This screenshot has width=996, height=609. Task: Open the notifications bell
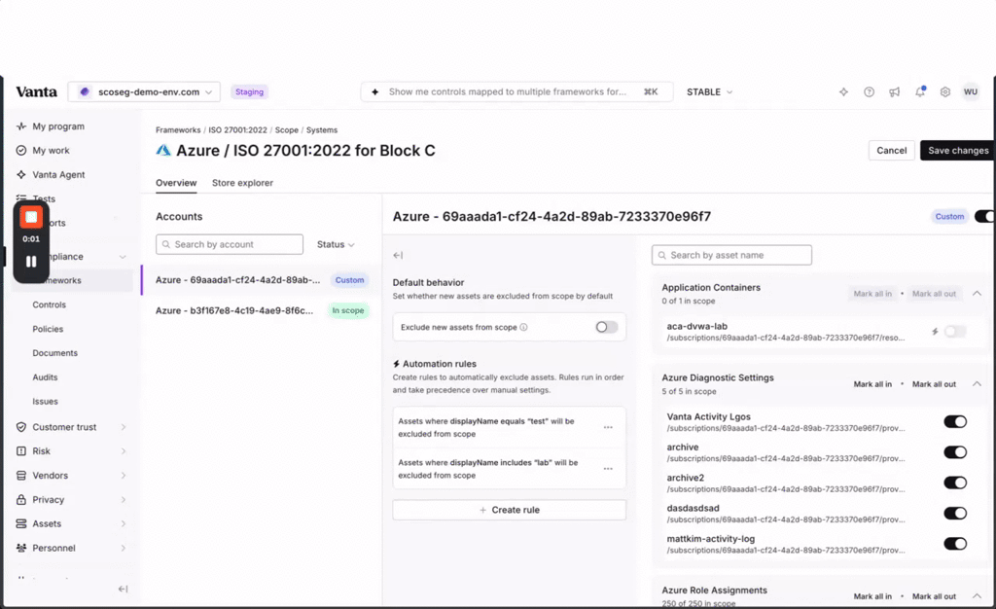[920, 92]
